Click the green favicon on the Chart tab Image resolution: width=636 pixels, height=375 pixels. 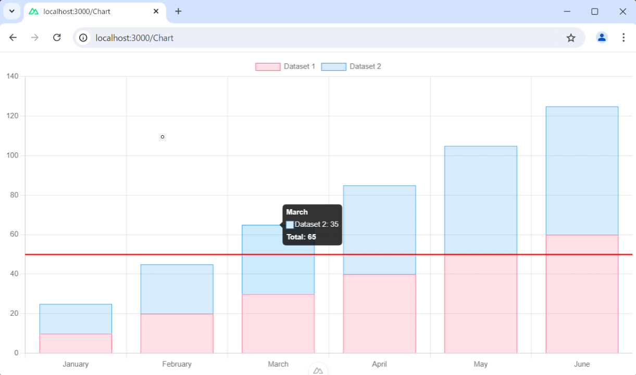(32, 11)
